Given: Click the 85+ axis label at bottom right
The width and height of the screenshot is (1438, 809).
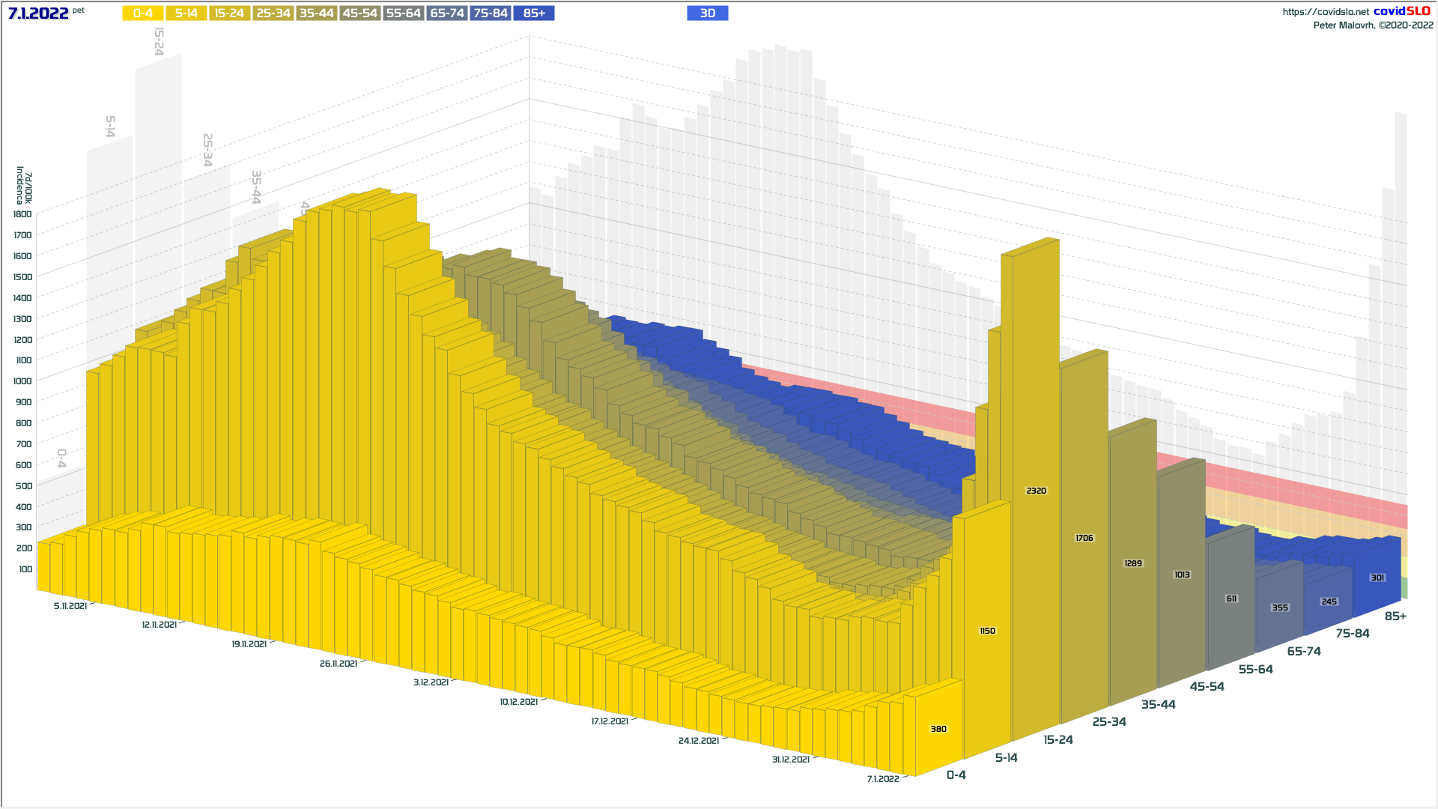Looking at the screenshot, I should click(x=1395, y=616).
